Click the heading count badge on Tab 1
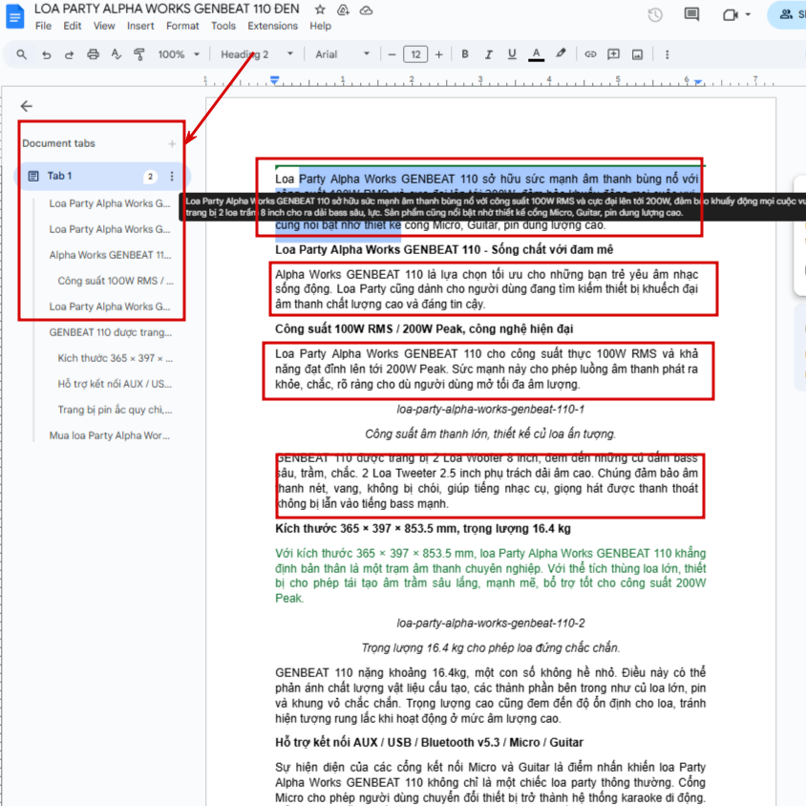Image resolution: width=806 pixels, height=806 pixels. (x=150, y=177)
